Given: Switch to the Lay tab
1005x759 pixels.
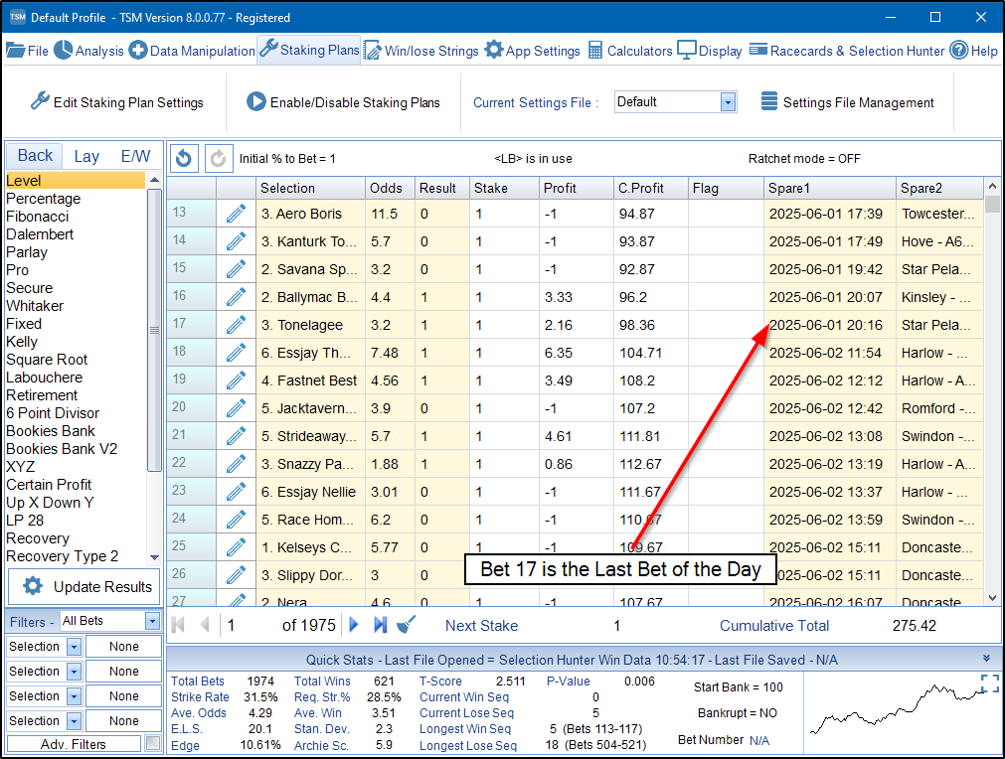Looking at the screenshot, I should pos(86,156).
